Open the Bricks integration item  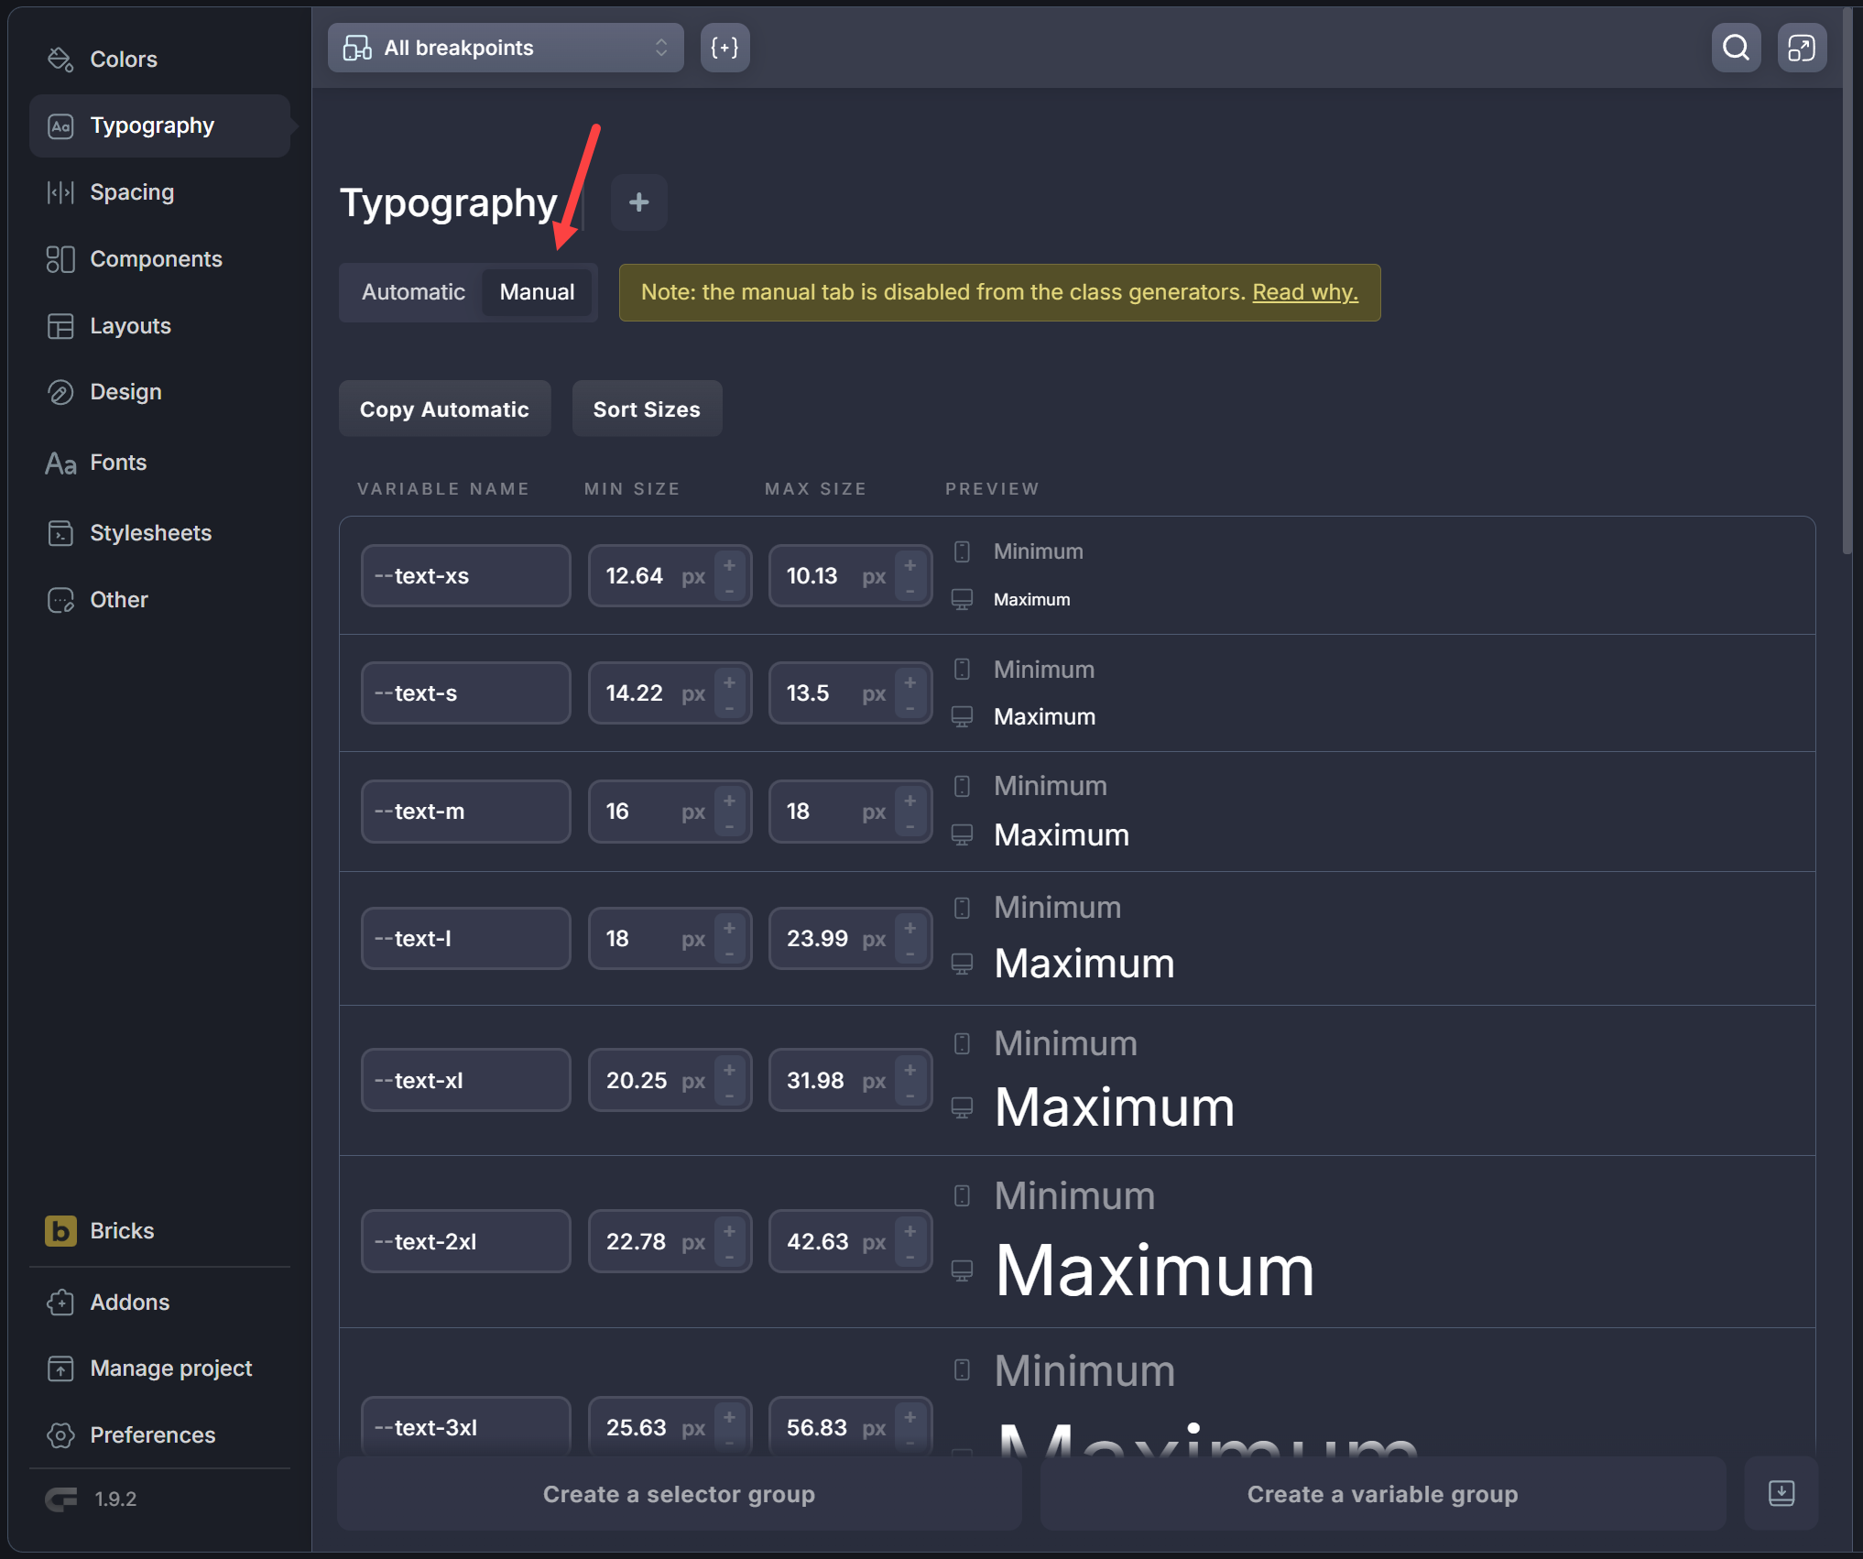coord(122,1230)
